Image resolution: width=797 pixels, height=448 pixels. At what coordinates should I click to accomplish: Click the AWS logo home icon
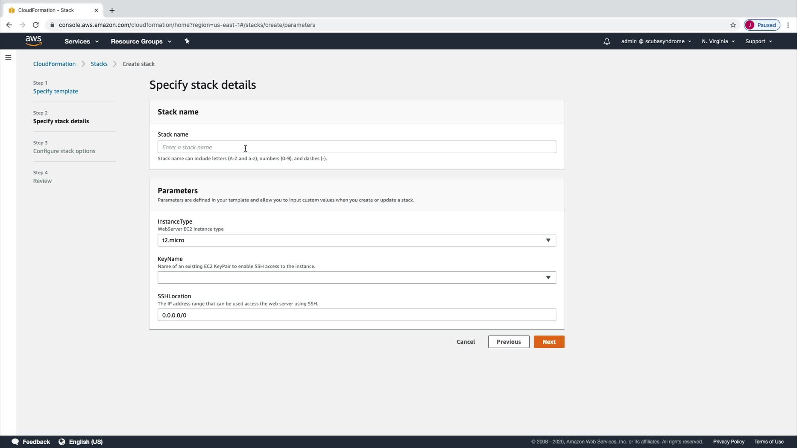tap(33, 41)
